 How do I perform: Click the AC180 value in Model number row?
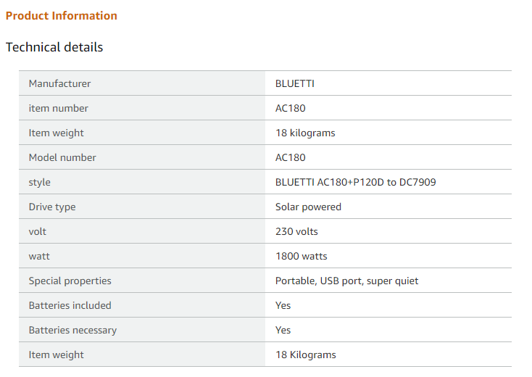[x=291, y=157]
